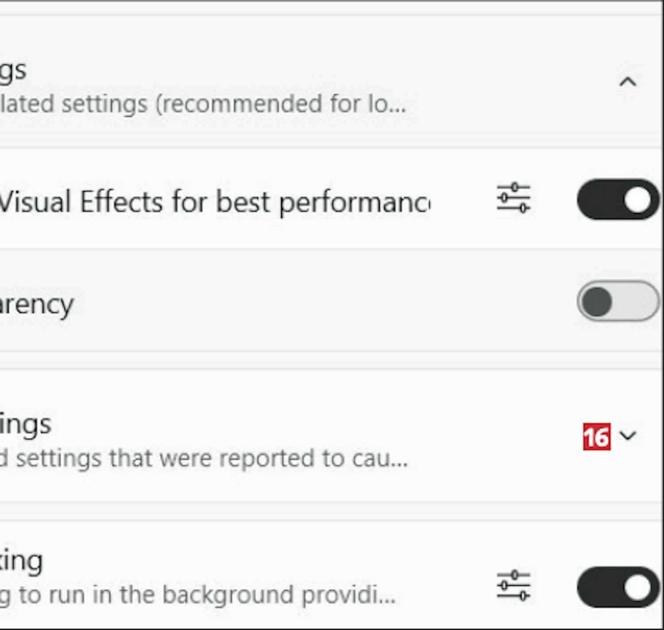This screenshot has width=664, height=630.
Task: Expand the section beside the 16 badge
Action: (x=628, y=436)
